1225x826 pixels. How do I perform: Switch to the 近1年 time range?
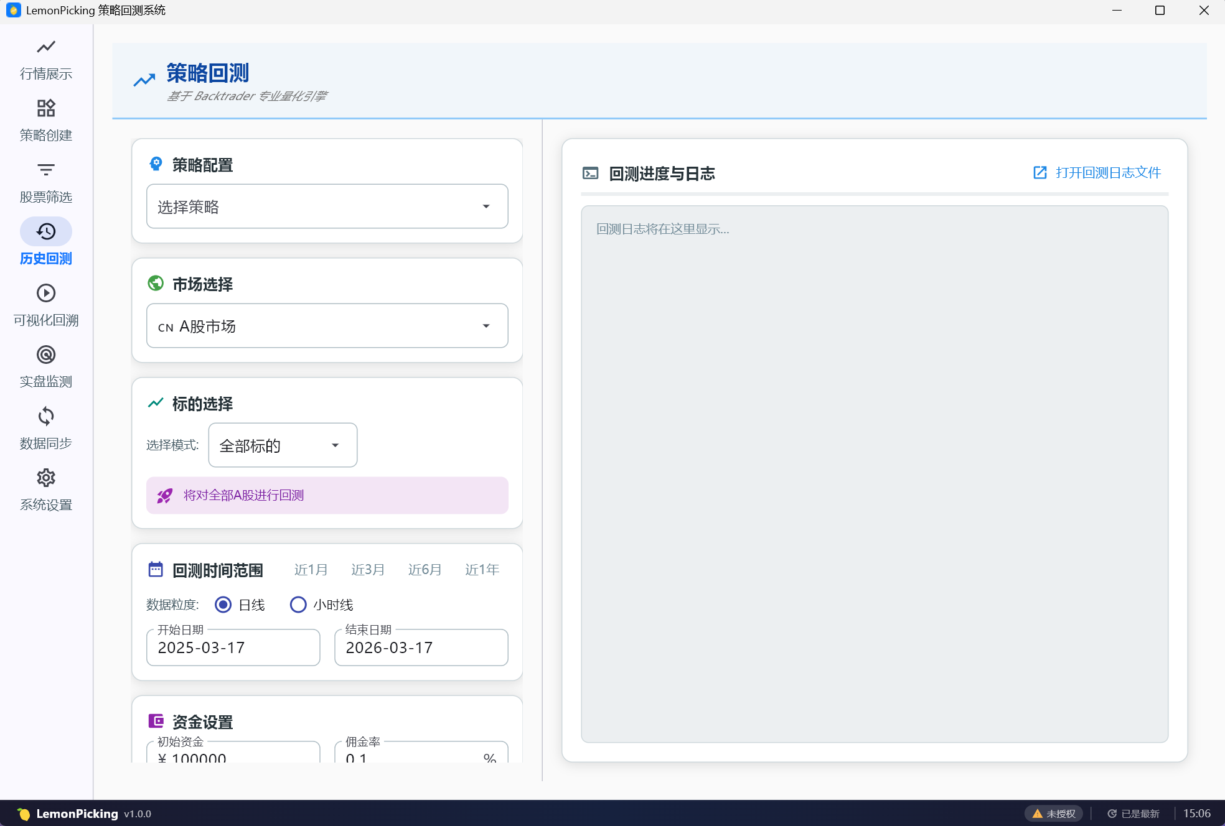pos(482,569)
